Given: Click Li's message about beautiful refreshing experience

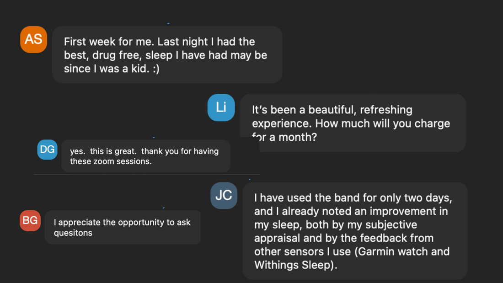Looking at the screenshot, I should (352, 123).
